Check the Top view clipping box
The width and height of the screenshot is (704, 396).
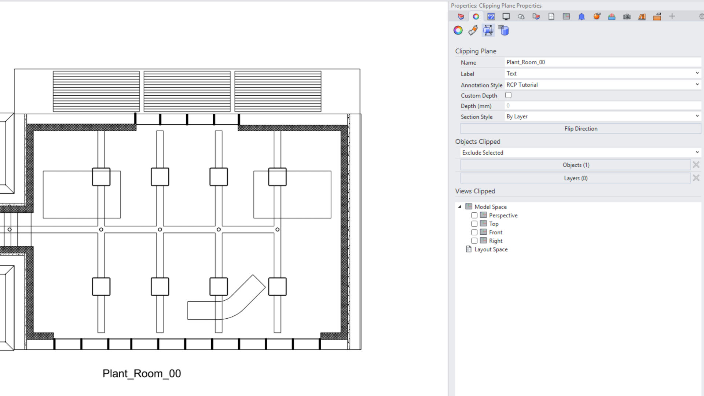(x=474, y=224)
